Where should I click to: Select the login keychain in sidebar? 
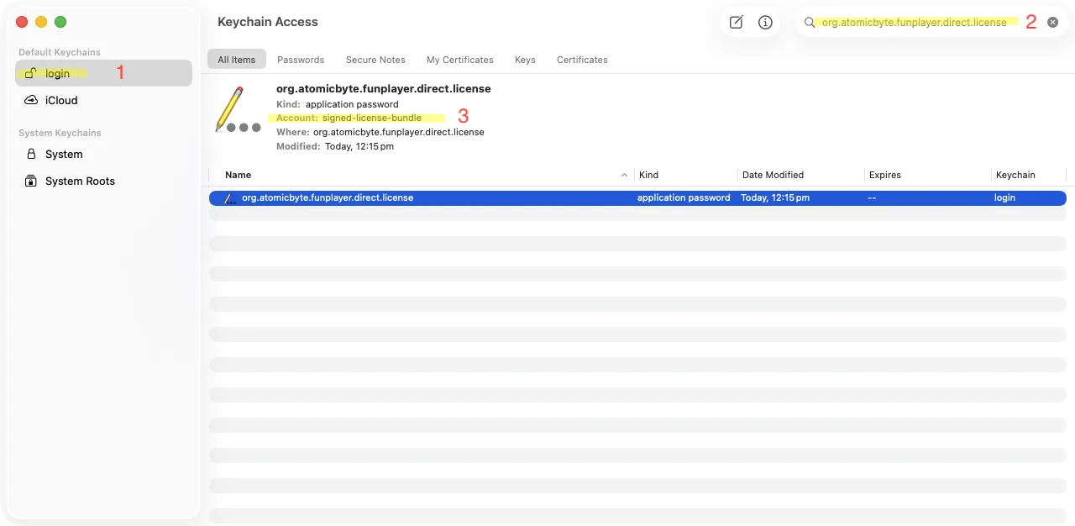pyautogui.click(x=103, y=73)
